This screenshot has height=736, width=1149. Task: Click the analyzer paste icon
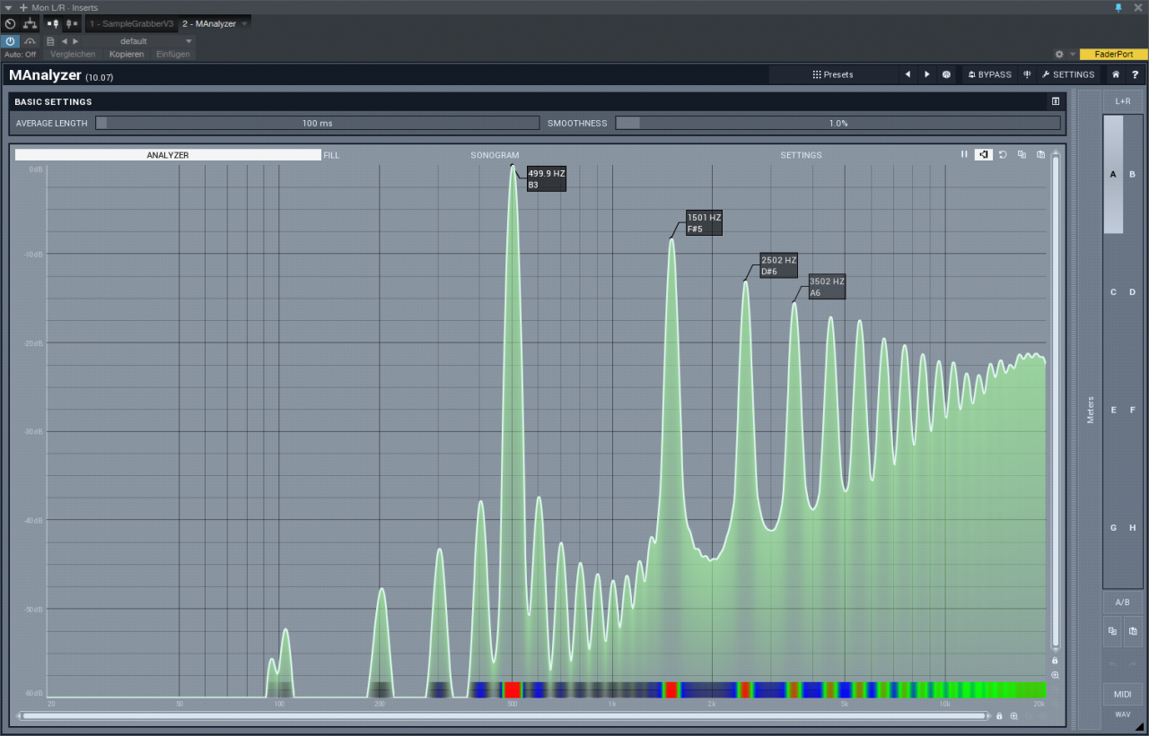point(1040,154)
